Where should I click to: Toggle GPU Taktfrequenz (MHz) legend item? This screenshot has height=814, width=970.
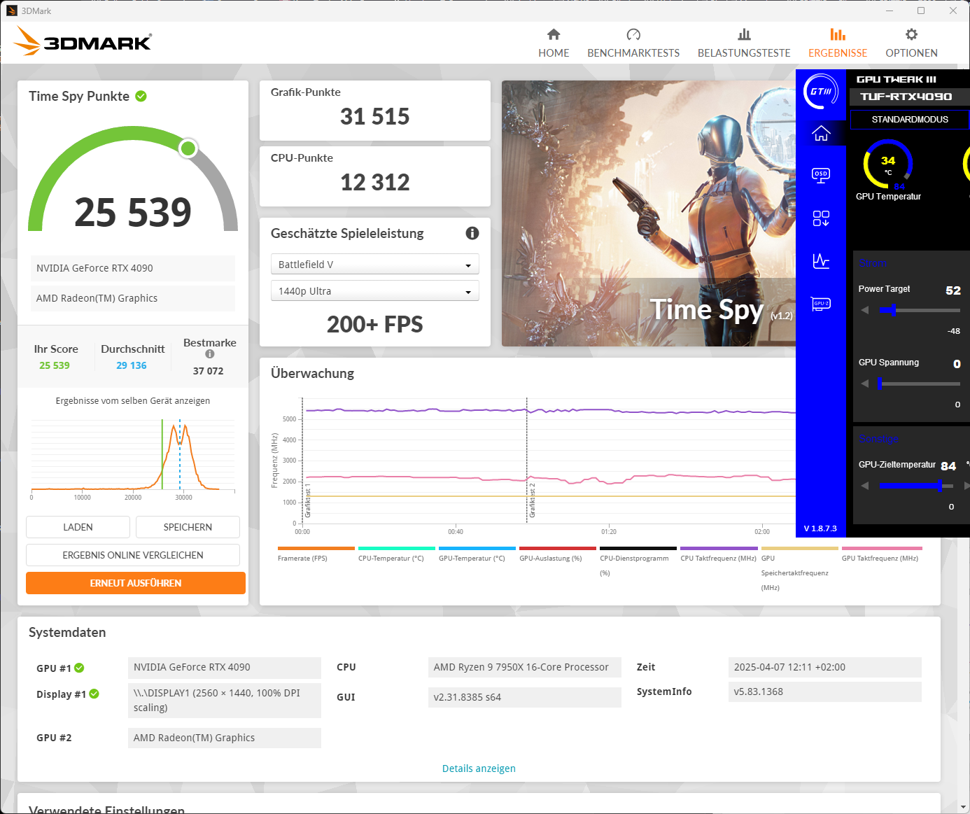coord(880,555)
